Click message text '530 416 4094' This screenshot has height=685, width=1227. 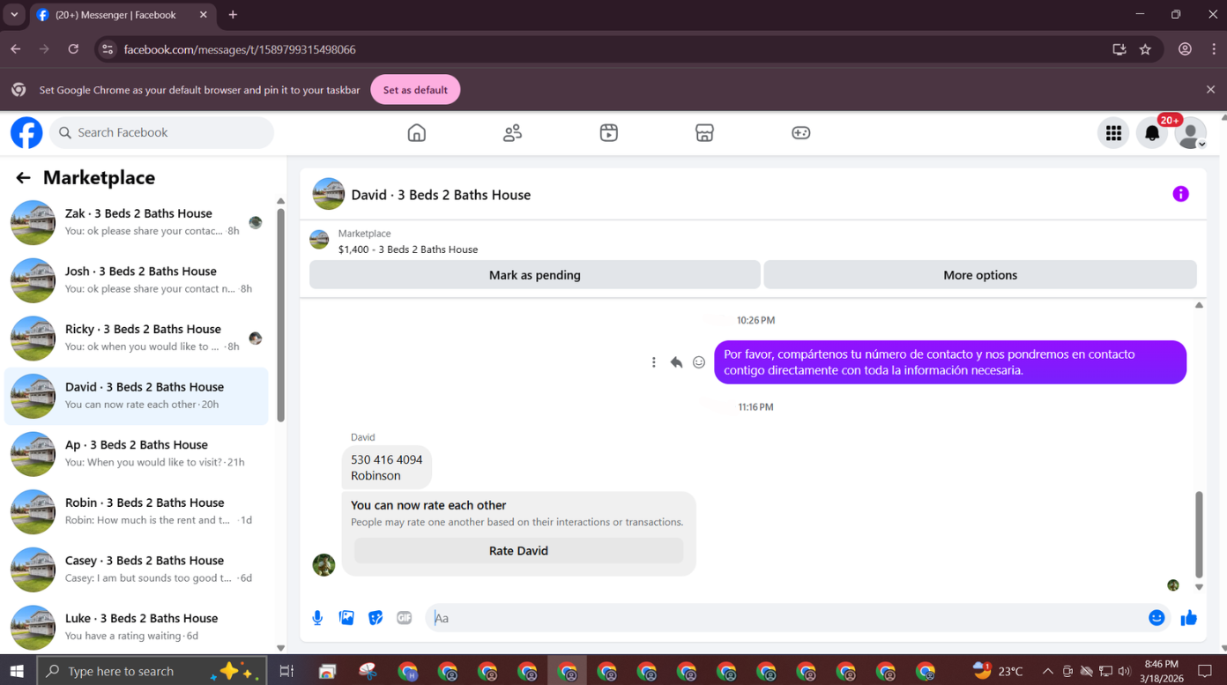pyautogui.click(x=386, y=459)
